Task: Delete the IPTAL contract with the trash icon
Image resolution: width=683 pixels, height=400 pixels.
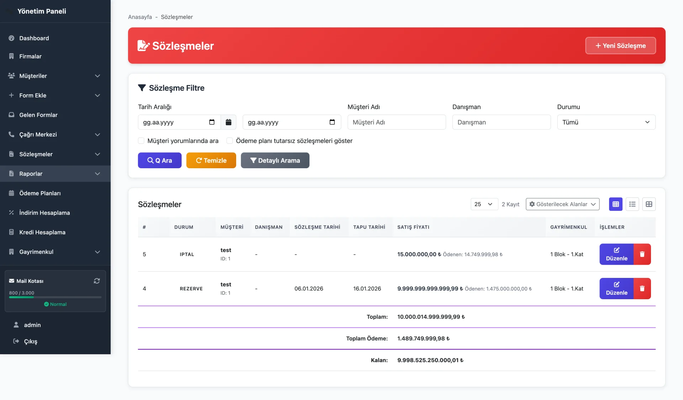Action: (642, 254)
